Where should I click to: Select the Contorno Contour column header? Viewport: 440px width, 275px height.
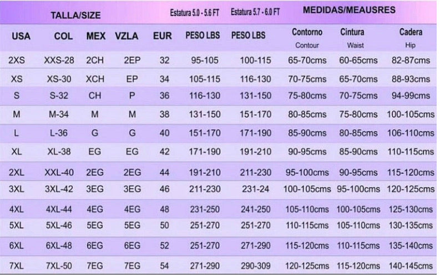coord(307,38)
